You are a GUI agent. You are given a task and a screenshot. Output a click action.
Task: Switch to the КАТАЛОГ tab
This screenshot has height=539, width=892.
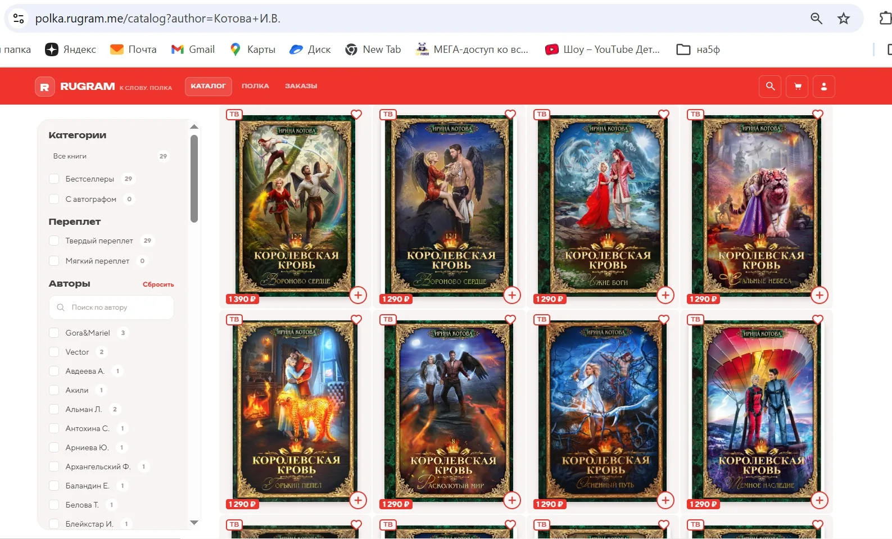click(208, 87)
